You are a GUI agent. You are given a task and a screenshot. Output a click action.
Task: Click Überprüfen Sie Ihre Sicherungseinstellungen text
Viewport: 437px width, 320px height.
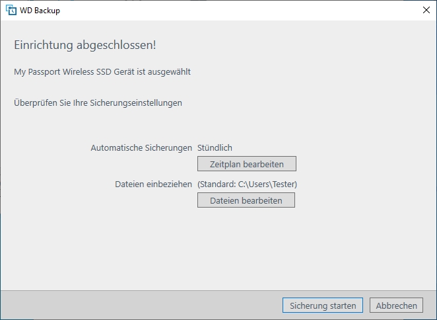pos(98,102)
